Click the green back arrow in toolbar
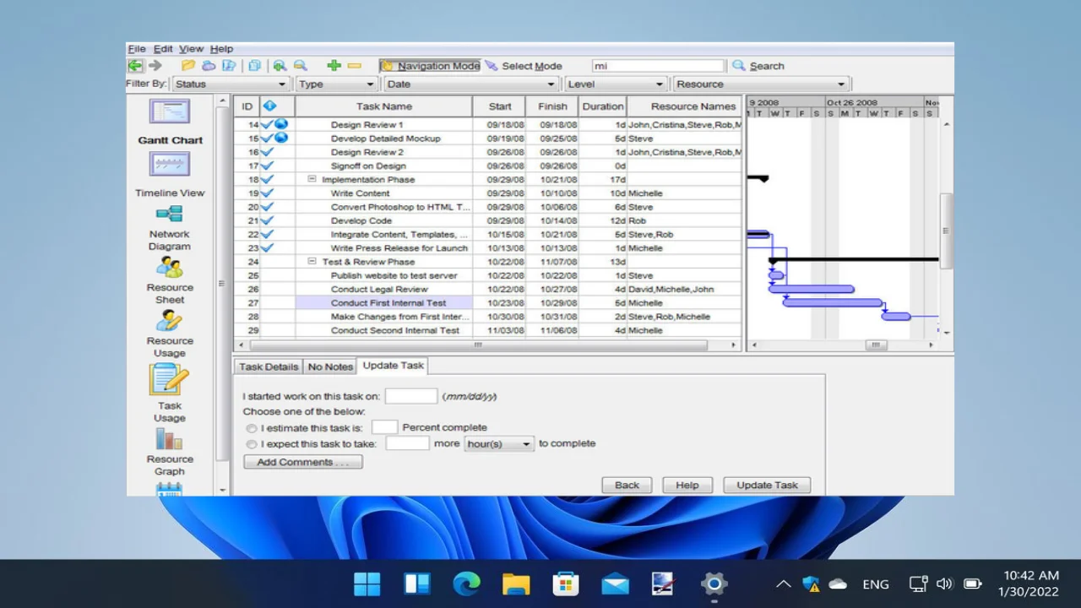The width and height of the screenshot is (1081, 608). (x=134, y=66)
